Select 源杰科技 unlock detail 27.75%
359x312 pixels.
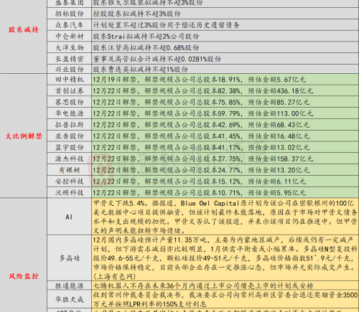(x=203, y=159)
